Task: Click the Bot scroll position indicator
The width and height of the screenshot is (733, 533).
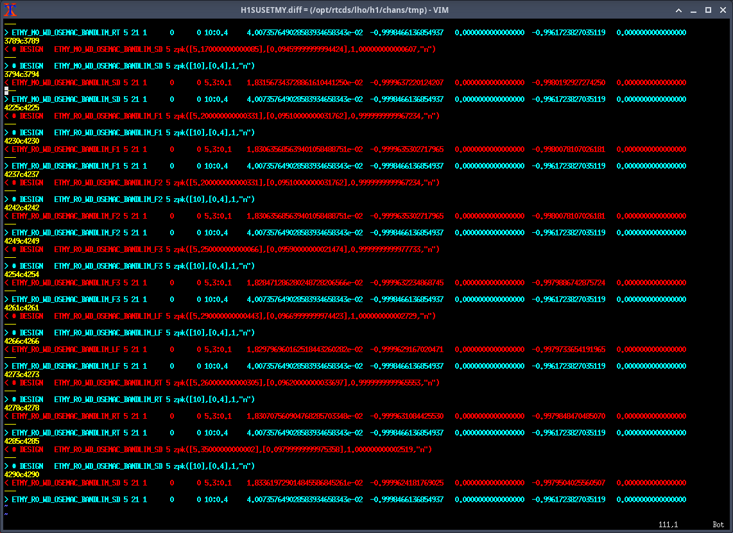Action: (718, 525)
